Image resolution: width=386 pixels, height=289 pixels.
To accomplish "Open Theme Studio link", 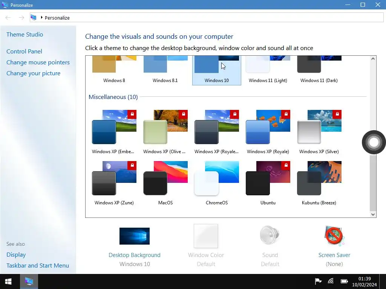I will click(x=25, y=34).
